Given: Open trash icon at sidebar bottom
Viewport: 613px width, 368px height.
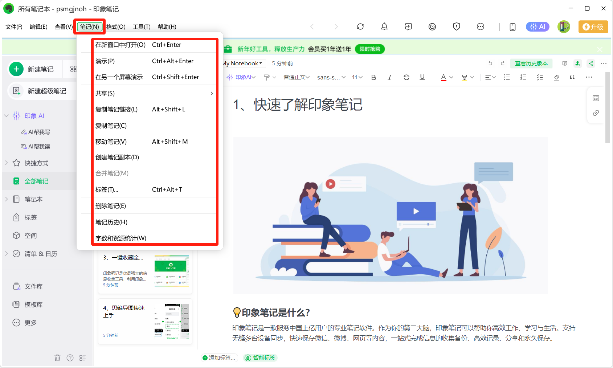Looking at the screenshot, I should tap(57, 358).
